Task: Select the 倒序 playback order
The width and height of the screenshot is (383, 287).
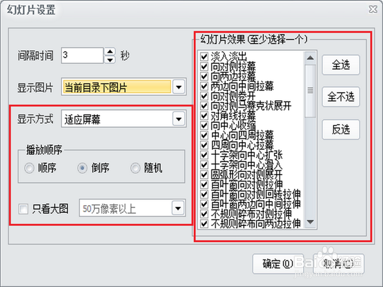Action: tap(82, 168)
